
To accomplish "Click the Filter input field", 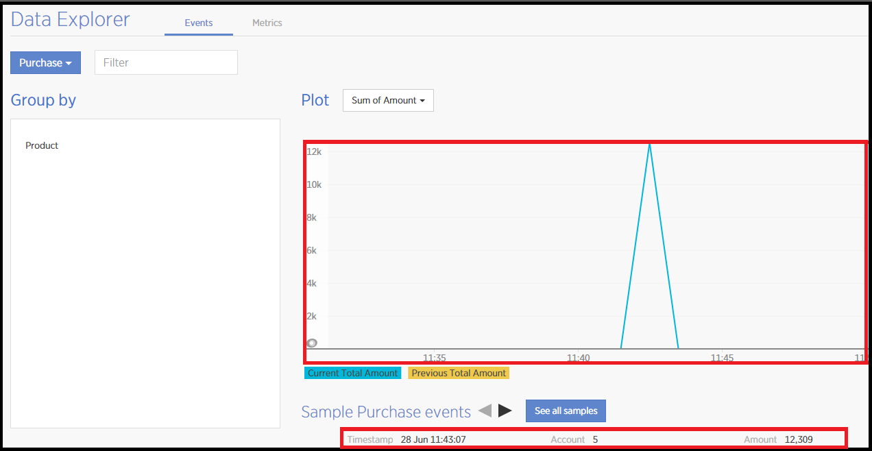I will pyautogui.click(x=166, y=62).
